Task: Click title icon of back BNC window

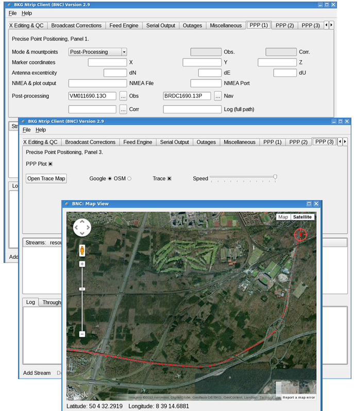Action: coord(9,5)
